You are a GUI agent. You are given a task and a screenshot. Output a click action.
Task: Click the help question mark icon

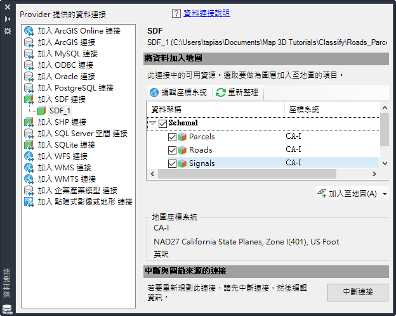click(x=176, y=13)
